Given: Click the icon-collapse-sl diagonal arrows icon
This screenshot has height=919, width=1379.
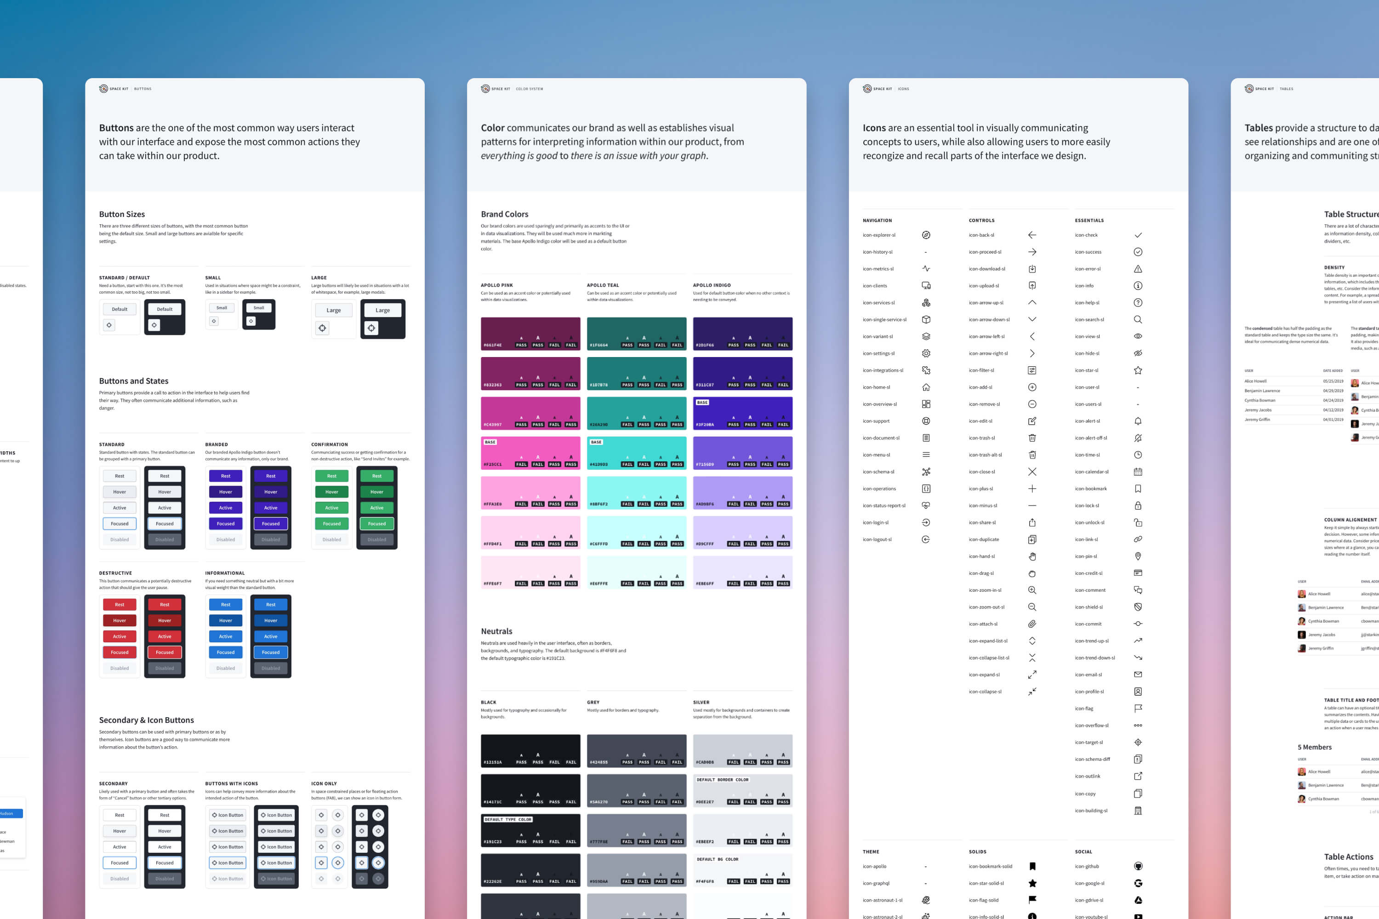Looking at the screenshot, I should tap(1032, 692).
